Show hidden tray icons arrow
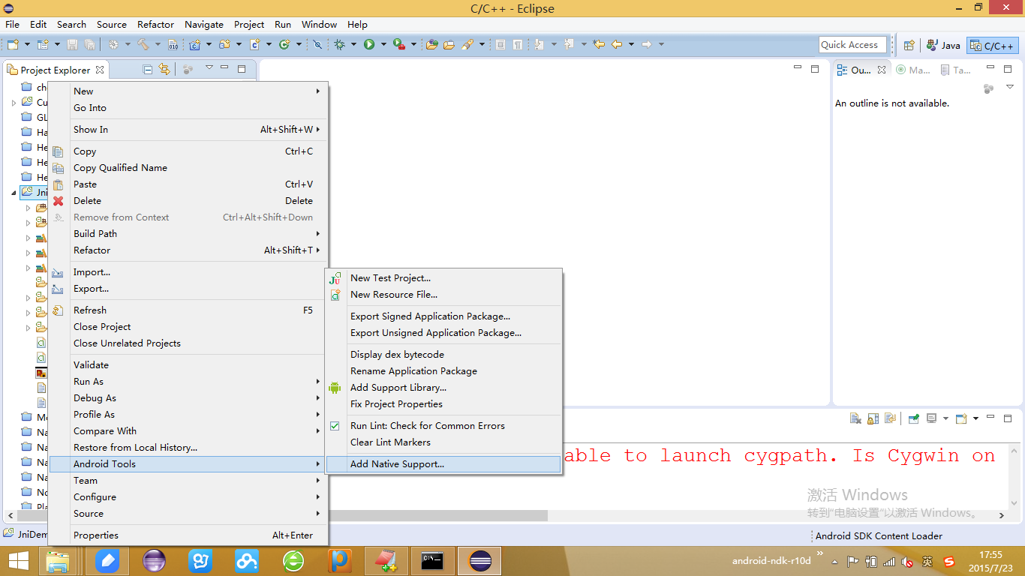 pyautogui.click(x=833, y=560)
